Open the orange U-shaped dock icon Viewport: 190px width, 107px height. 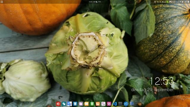click(x=98, y=104)
